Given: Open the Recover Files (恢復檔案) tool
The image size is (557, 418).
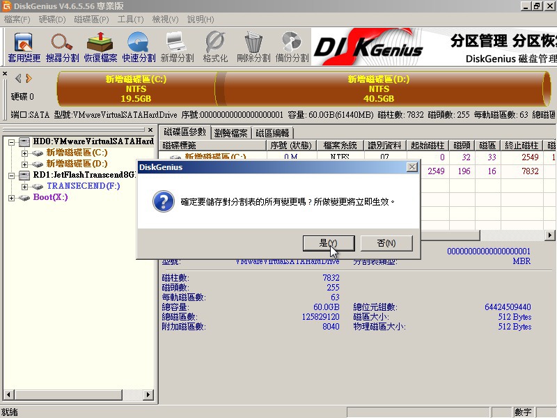Looking at the screenshot, I should click(x=101, y=47).
